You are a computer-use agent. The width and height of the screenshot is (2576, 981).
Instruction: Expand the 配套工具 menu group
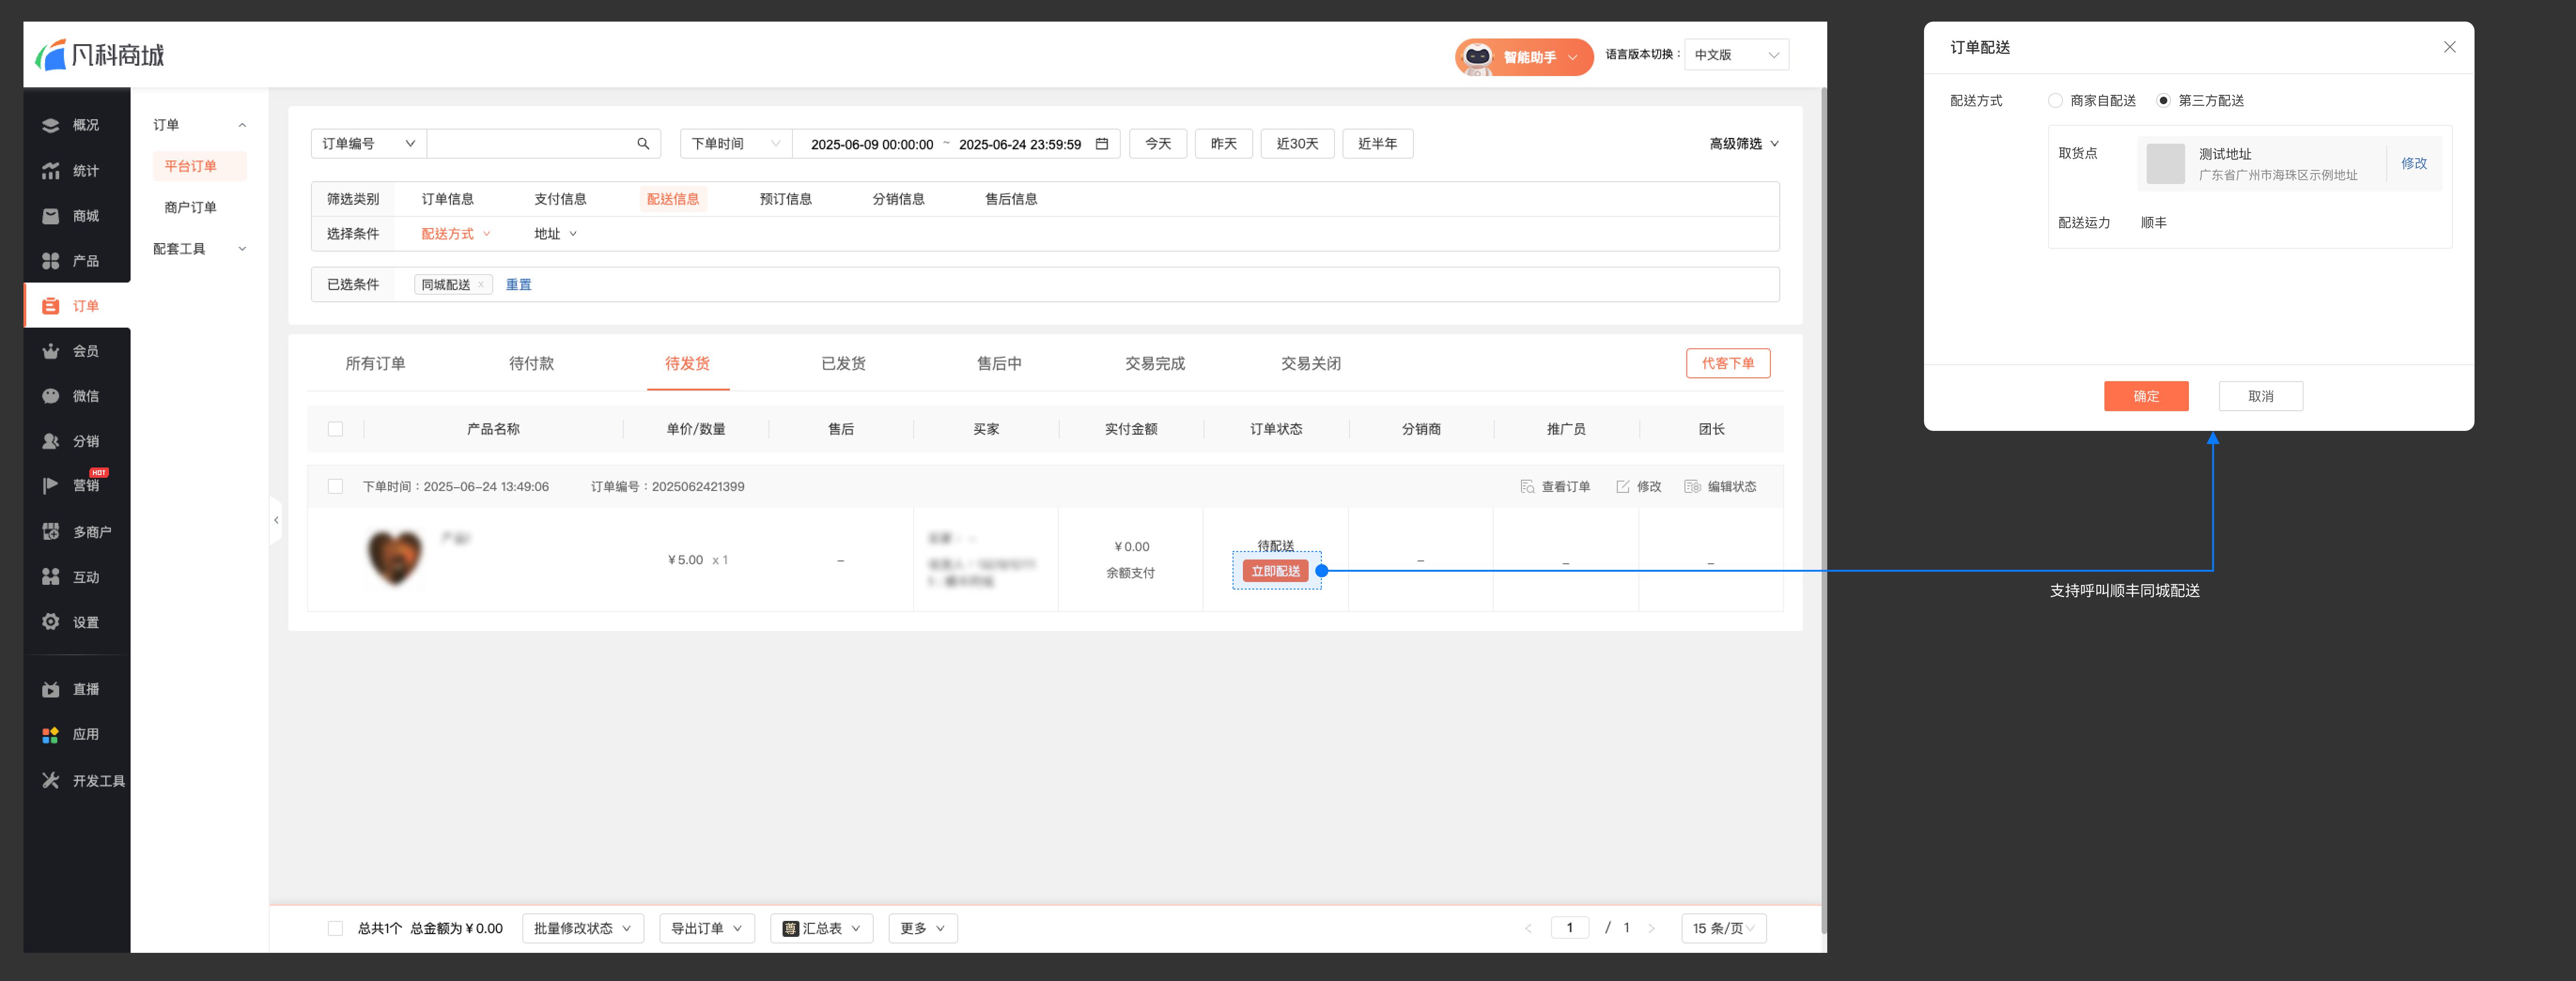[199, 249]
